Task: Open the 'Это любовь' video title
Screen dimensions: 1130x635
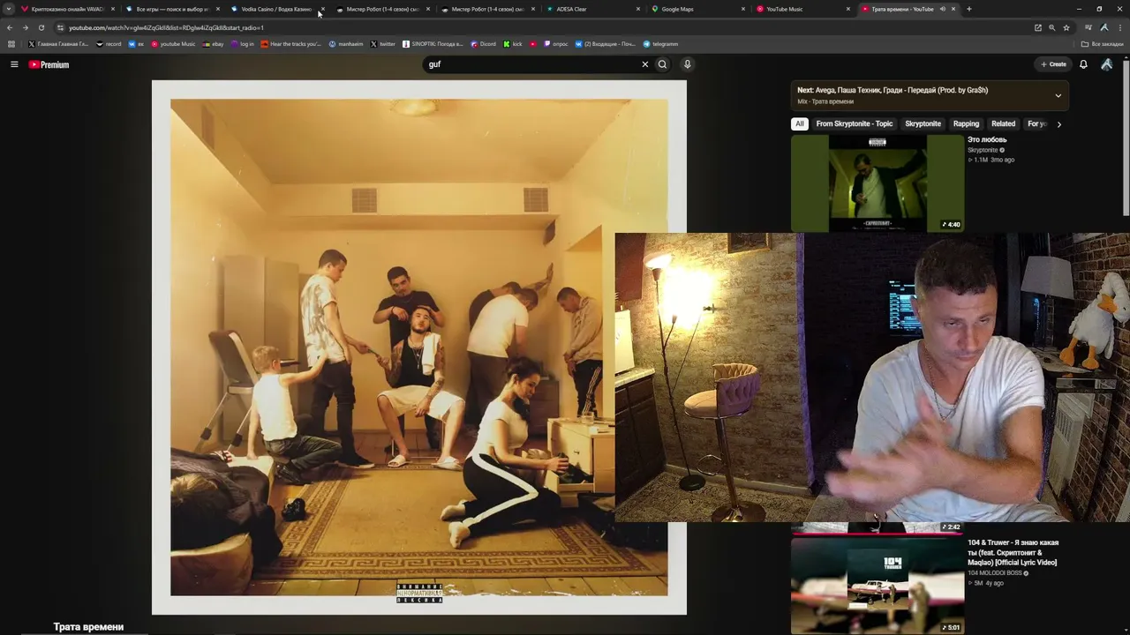Action: point(987,139)
